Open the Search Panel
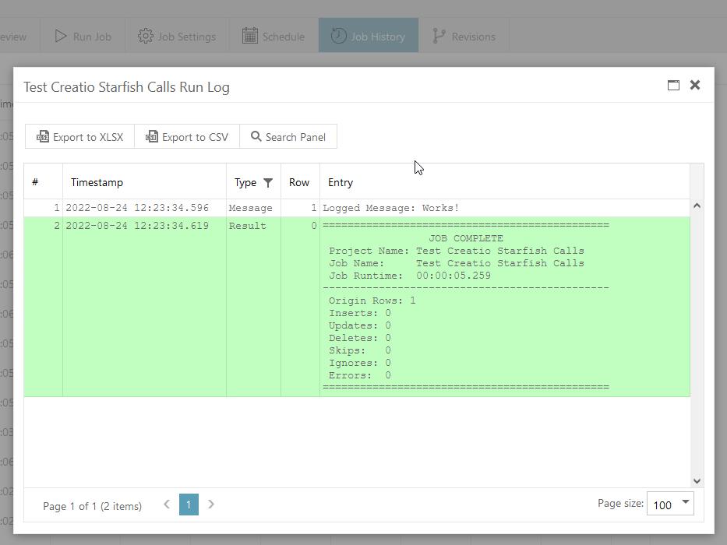Screen dimensions: 727x545 coord(288,137)
